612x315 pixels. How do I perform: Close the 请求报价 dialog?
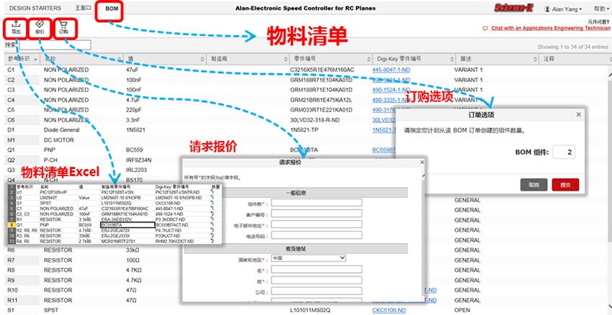[x=422, y=162]
